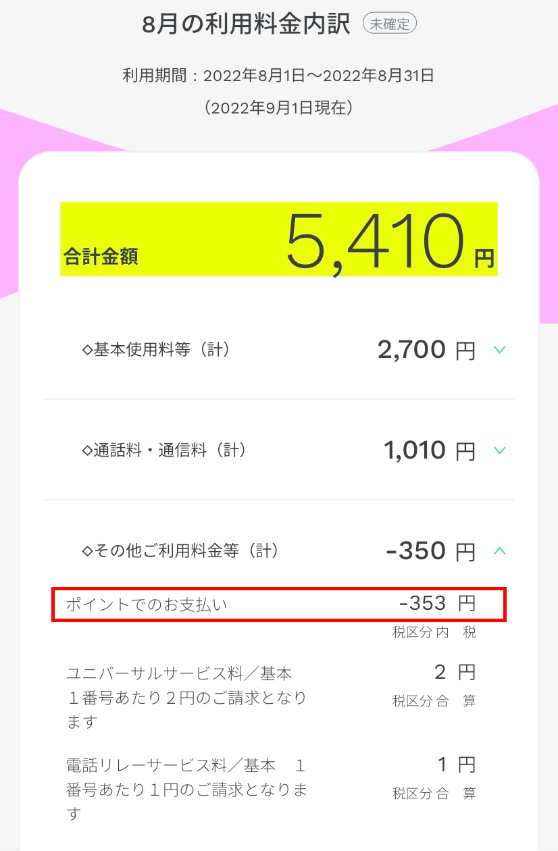This screenshot has width=558, height=851.
Task: Click the 2,700 円 amount
Action: pyautogui.click(x=426, y=350)
